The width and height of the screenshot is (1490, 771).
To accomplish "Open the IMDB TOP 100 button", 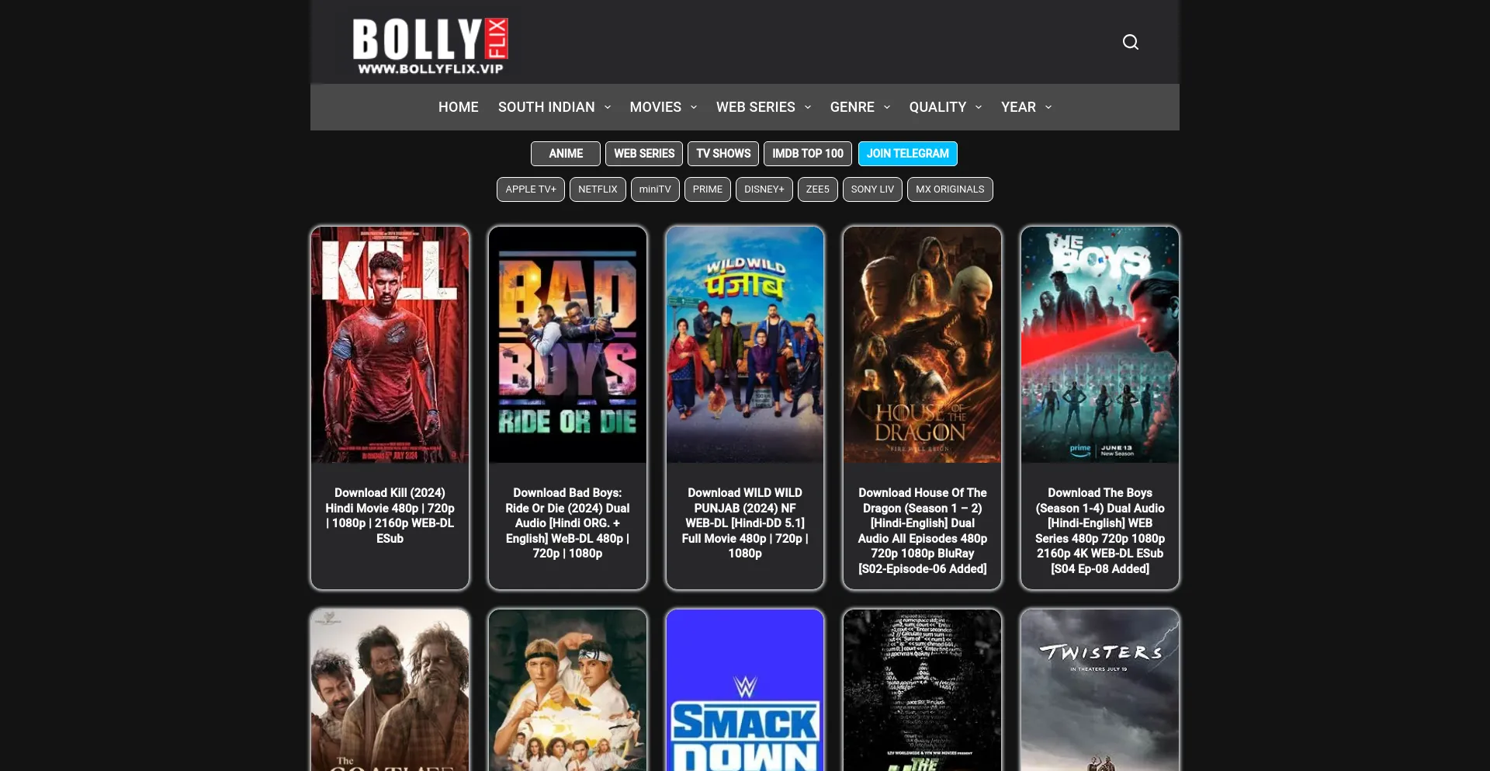I will (x=808, y=154).
